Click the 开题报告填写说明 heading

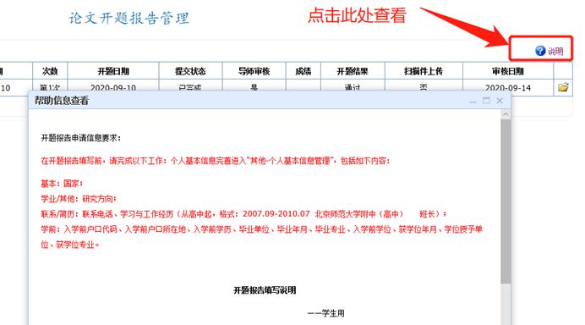click(265, 290)
